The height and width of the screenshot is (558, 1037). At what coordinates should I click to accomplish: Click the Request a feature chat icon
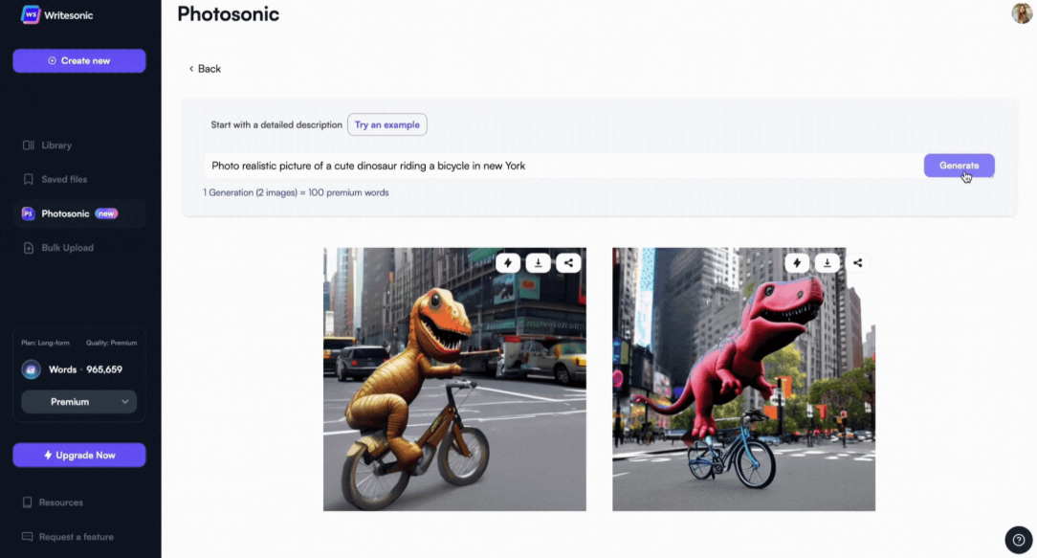[x=27, y=537]
